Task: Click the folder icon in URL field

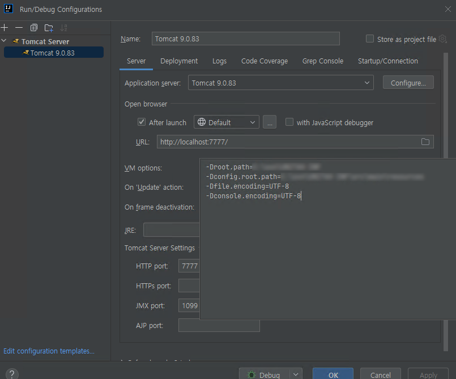Action: pyautogui.click(x=425, y=142)
